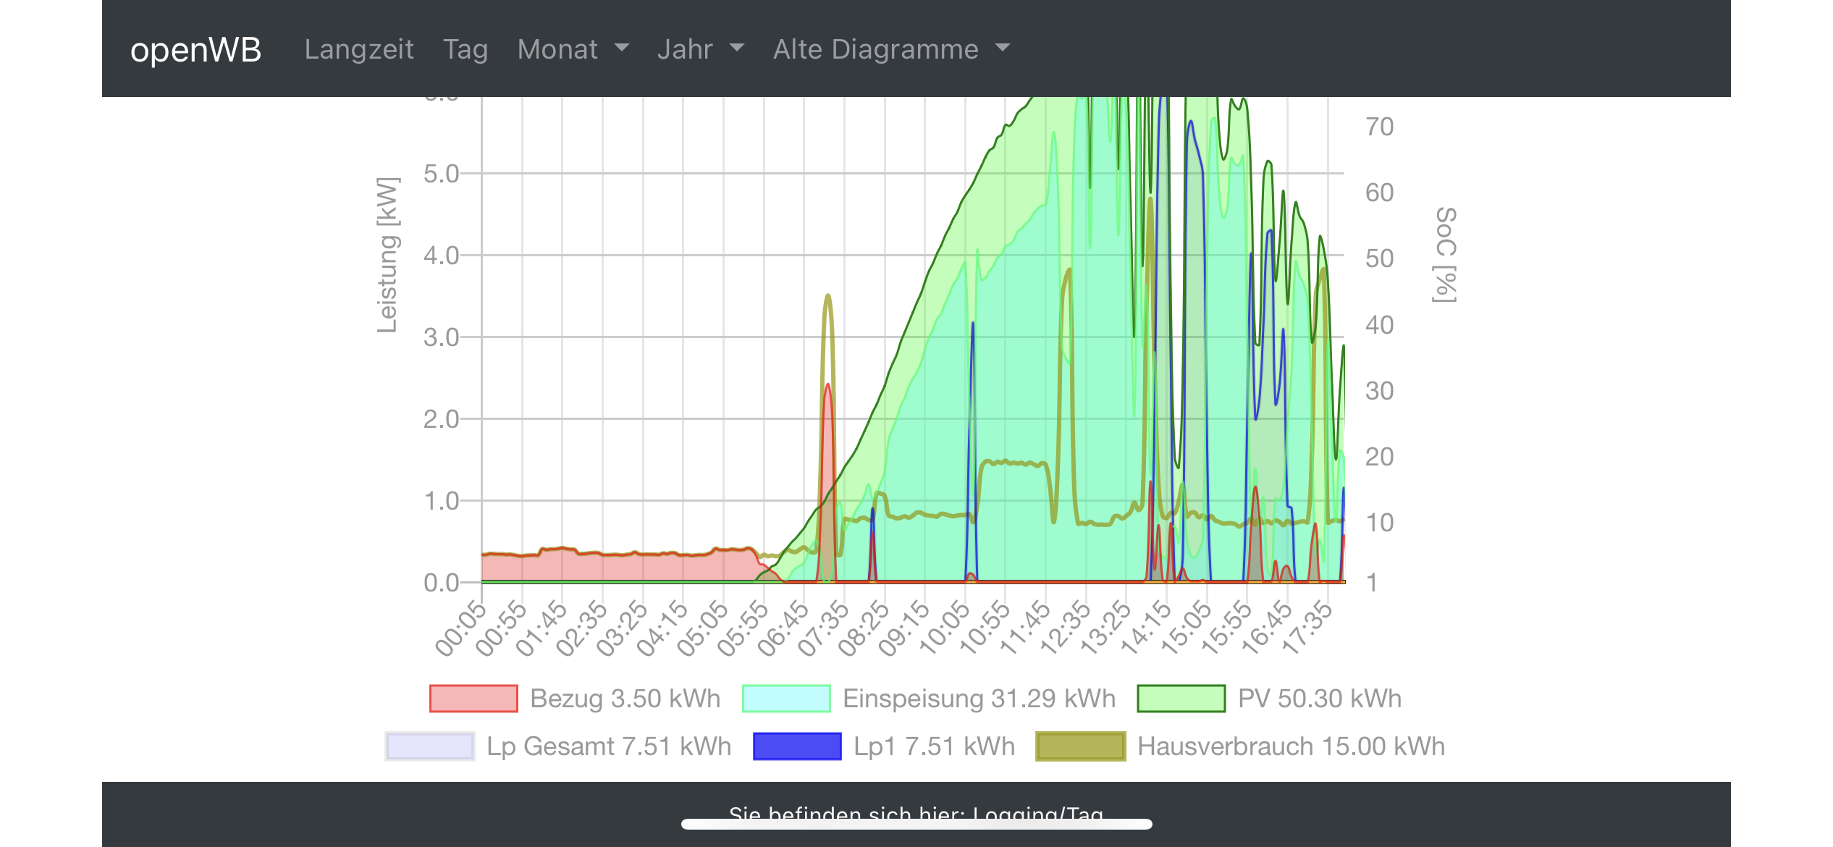Hide the PV 50.30 kWh dataset

[1319, 699]
